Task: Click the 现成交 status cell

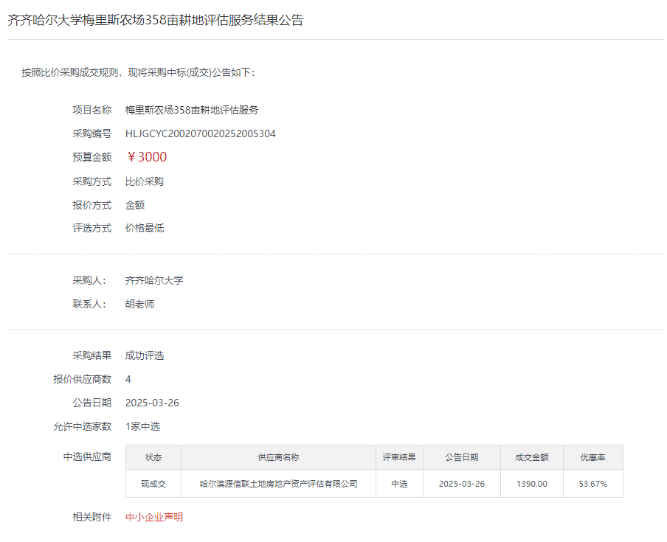Action: coord(153,484)
